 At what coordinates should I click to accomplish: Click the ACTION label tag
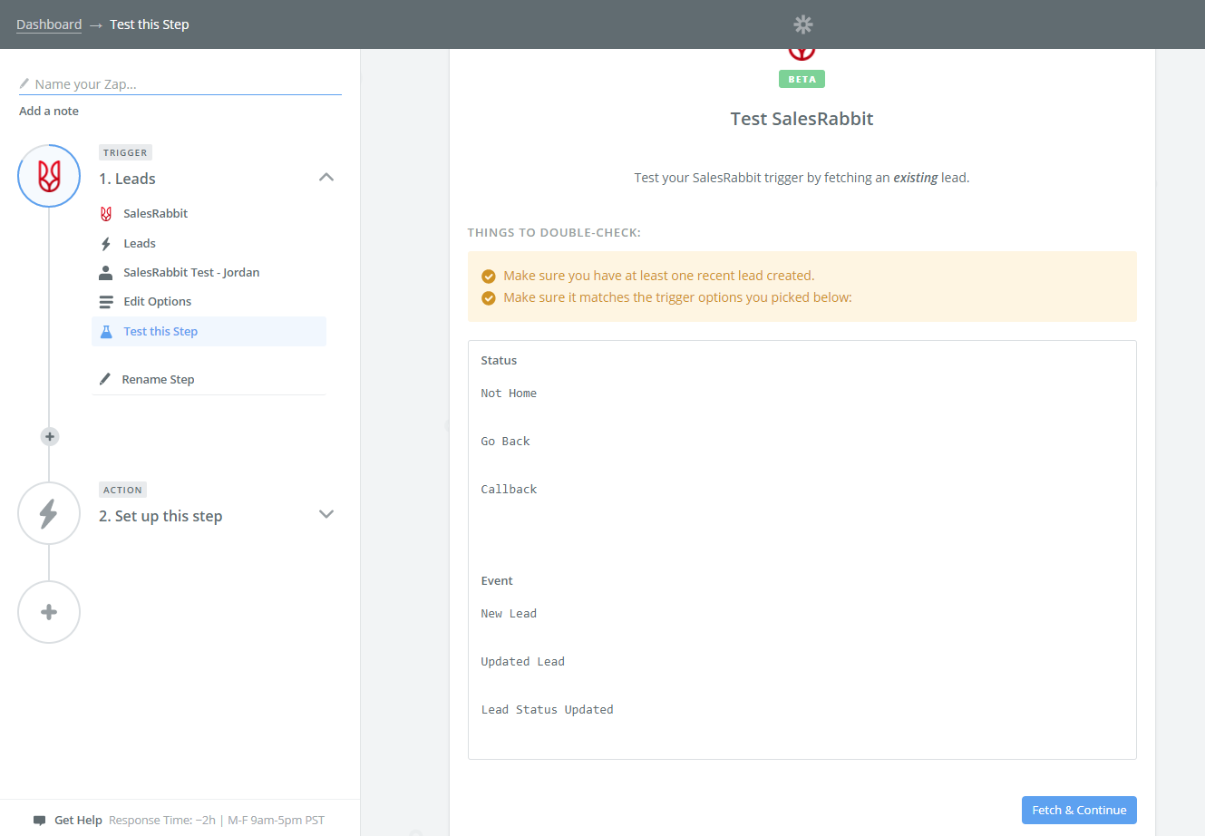tap(122, 490)
